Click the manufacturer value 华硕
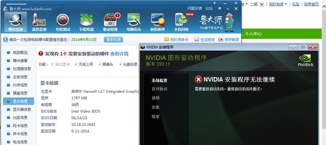Image resolution: width=326 pixels, height=145 pixels. pyautogui.click(x=75, y=105)
